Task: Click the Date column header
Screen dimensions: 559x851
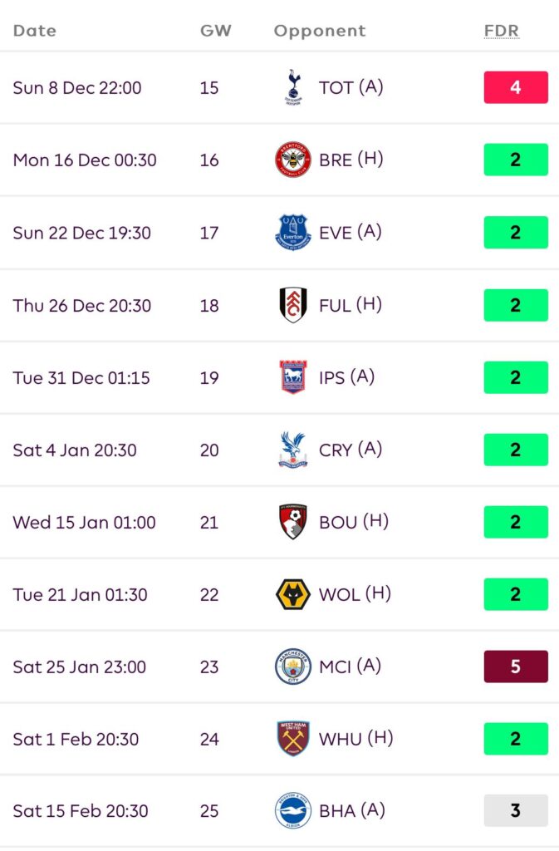Action: [35, 31]
